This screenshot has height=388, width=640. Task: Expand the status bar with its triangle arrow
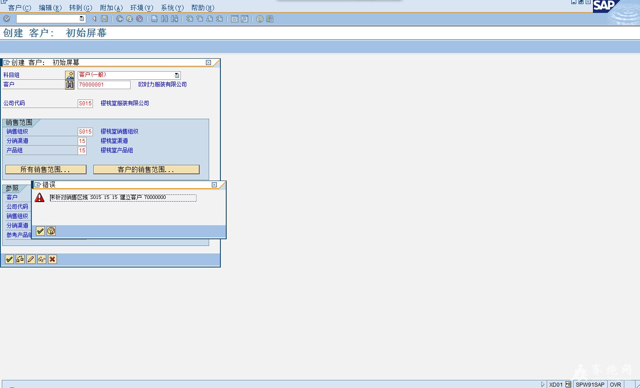click(x=543, y=384)
